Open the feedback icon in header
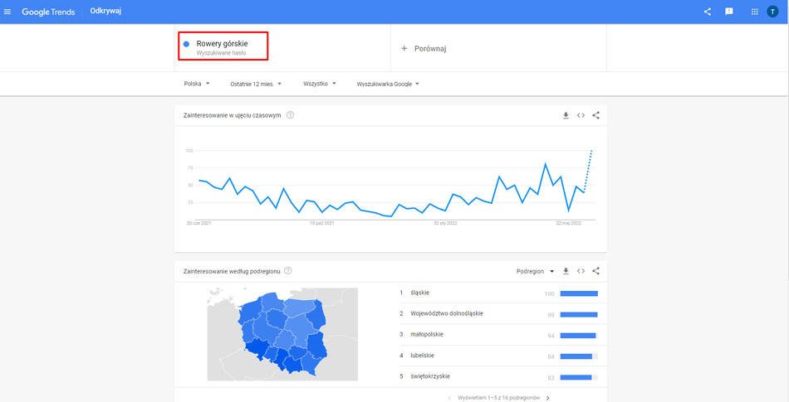 point(729,12)
